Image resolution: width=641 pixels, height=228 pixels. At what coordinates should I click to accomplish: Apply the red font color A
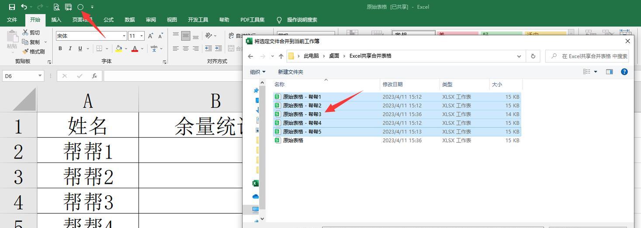(x=135, y=48)
